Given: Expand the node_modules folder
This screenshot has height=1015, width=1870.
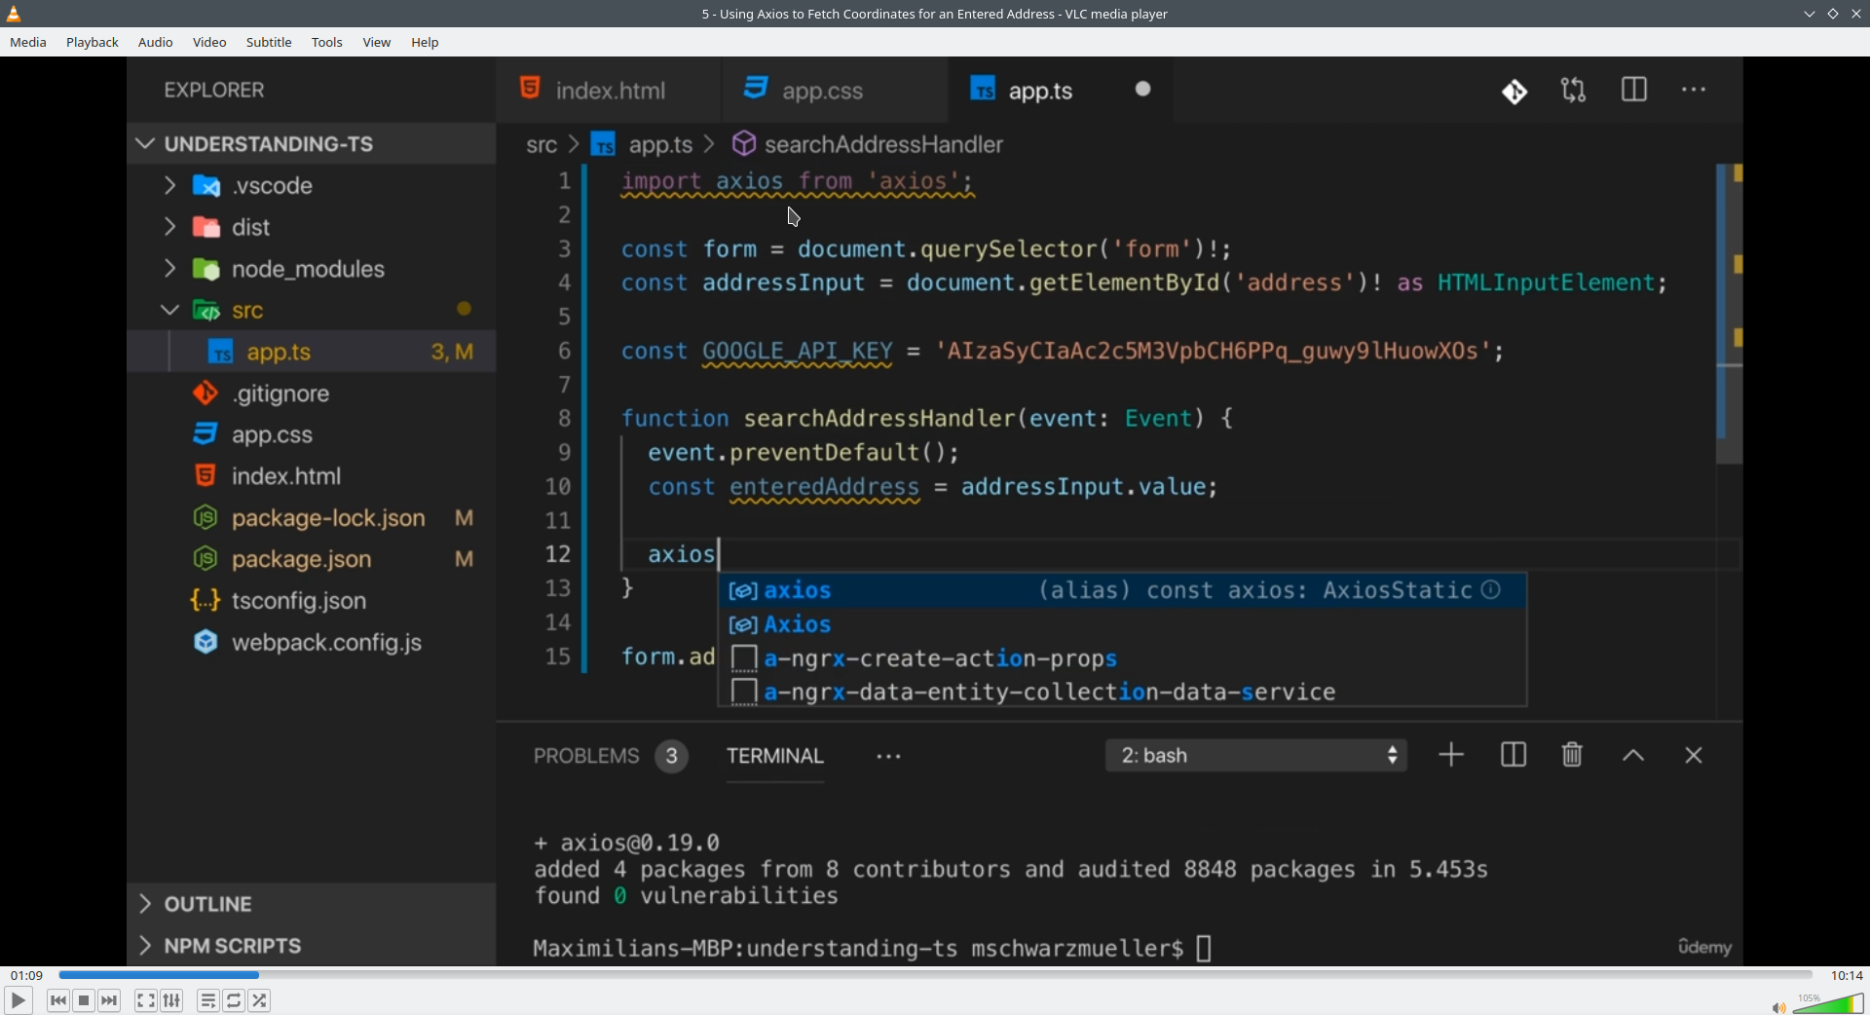Looking at the screenshot, I should (312, 269).
